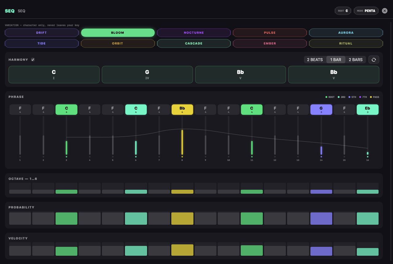Select the CASCADE variation

pos(194,43)
